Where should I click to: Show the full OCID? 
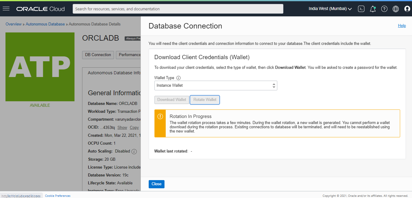[x=122, y=128]
